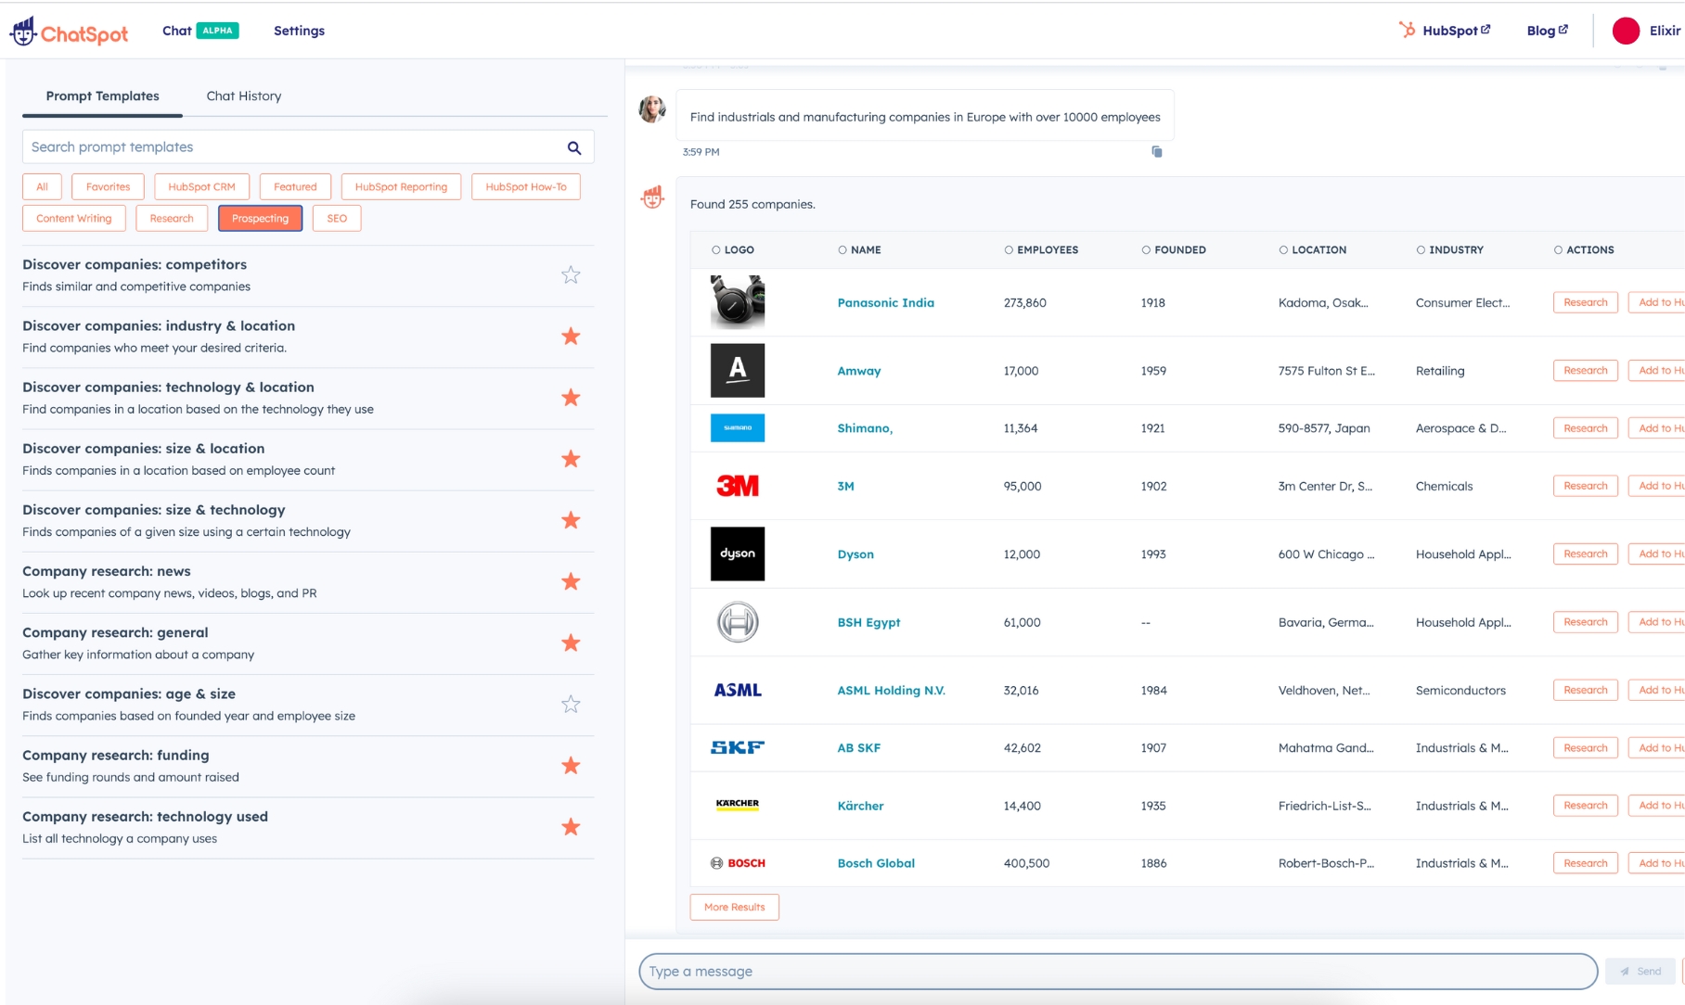The width and height of the screenshot is (1685, 1005).
Task: Click the Amway logo thumbnail
Action: point(738,371)
